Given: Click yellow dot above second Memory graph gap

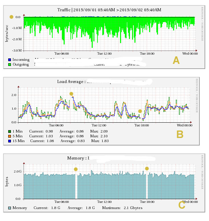Looking at the screenshot, I should [147, 168].
